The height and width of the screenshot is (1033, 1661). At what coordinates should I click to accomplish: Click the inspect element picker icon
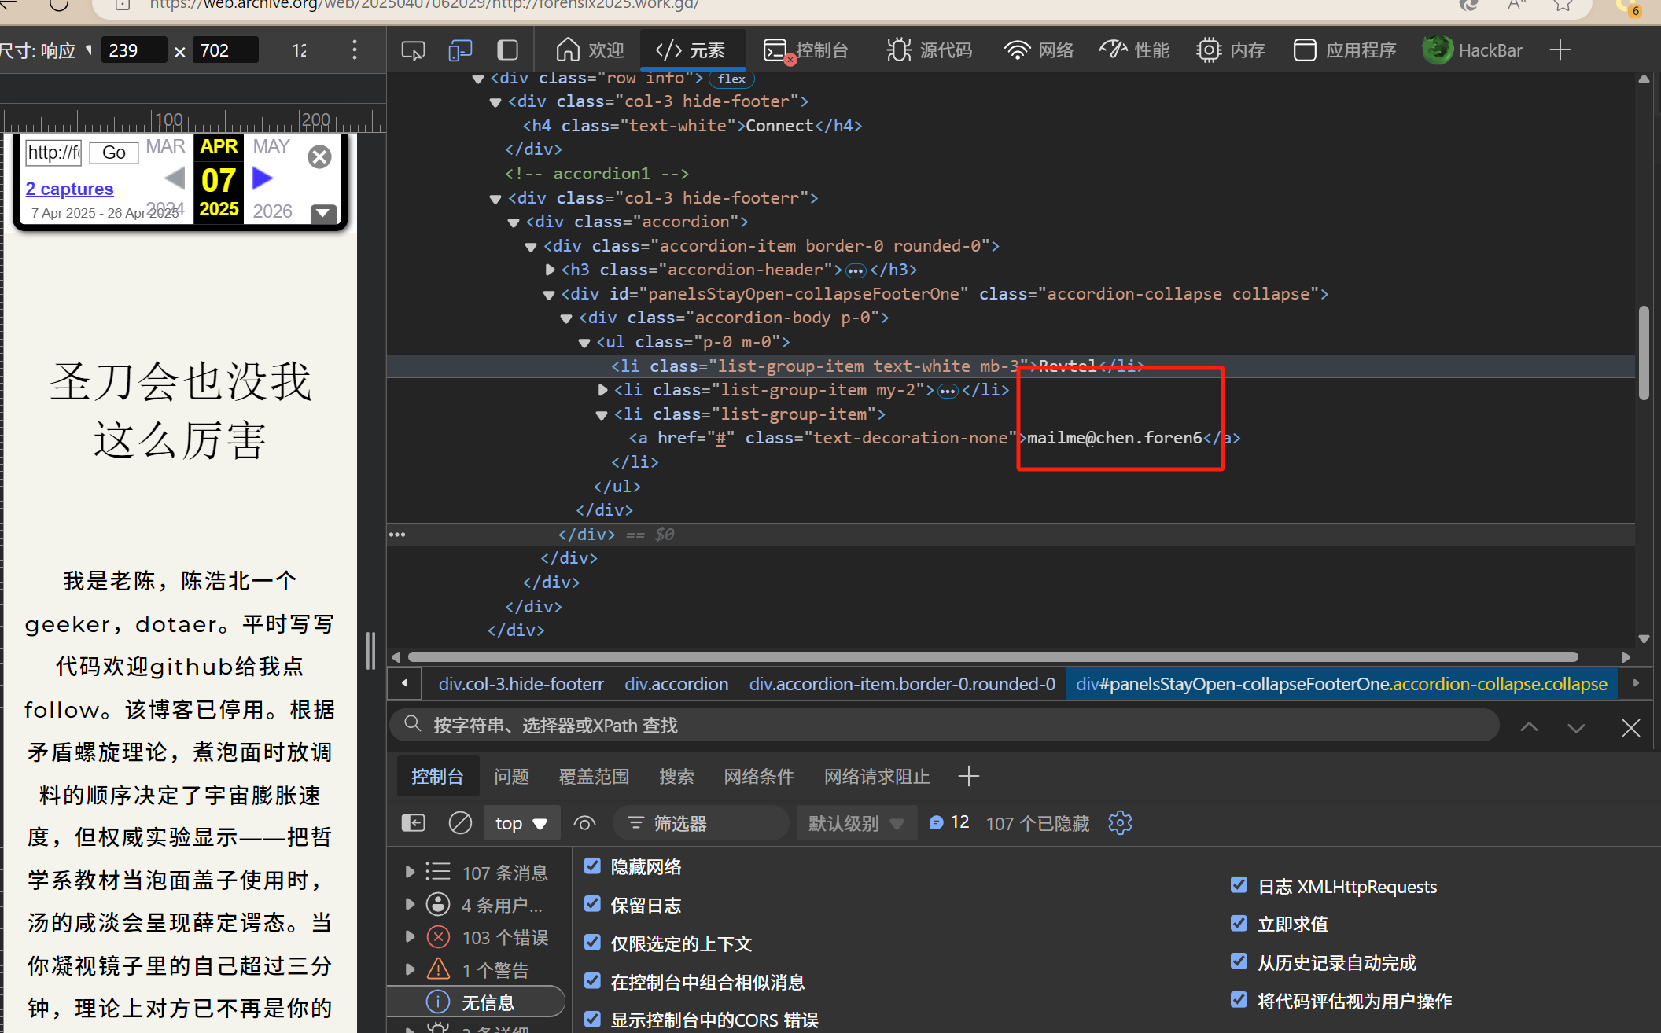tap(413, 51)
